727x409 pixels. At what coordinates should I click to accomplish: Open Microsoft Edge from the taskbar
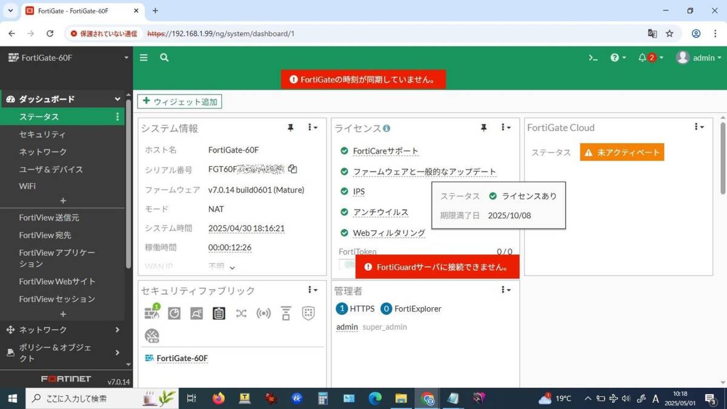(375, 398)
